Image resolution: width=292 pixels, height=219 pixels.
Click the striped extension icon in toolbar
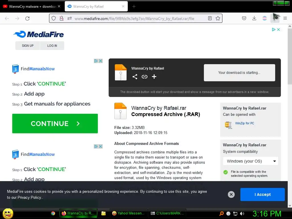coord(264,18)
